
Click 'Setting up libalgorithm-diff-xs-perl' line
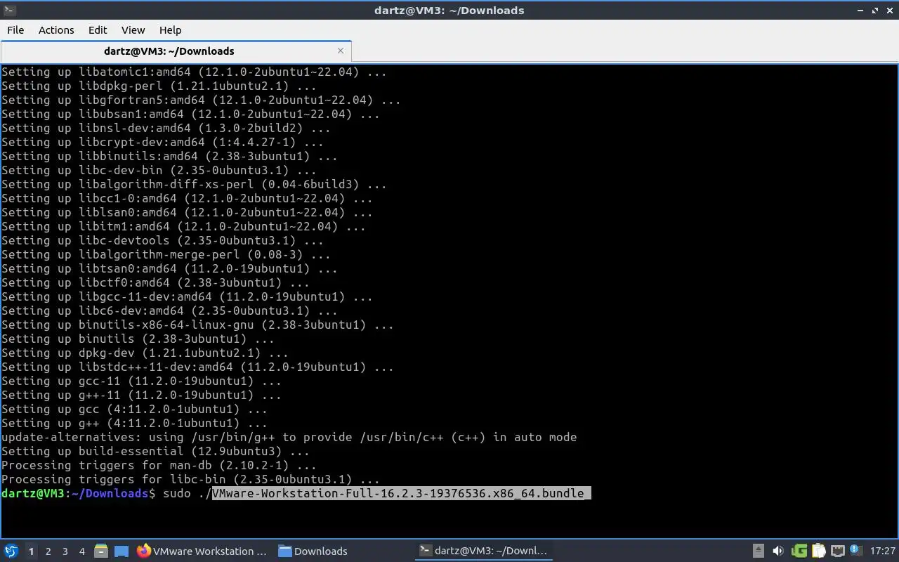click(x=194, y=184)
